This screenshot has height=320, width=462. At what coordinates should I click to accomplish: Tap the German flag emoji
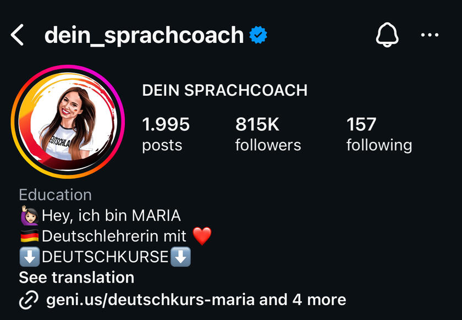(30, 236)
